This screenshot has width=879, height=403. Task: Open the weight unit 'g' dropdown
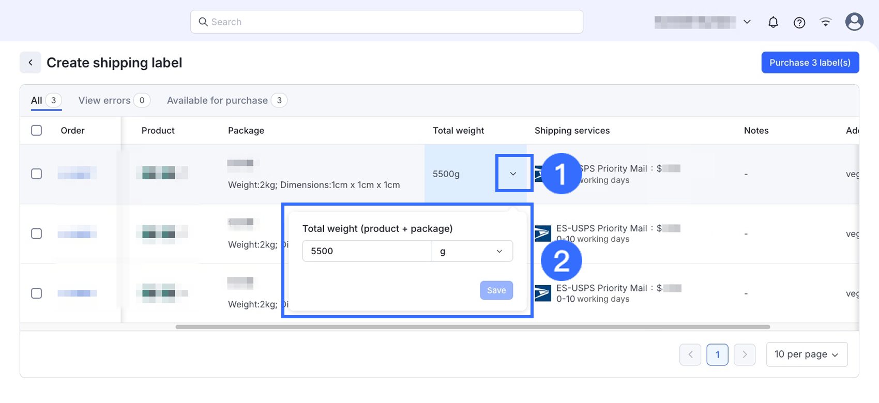(472, 251)
